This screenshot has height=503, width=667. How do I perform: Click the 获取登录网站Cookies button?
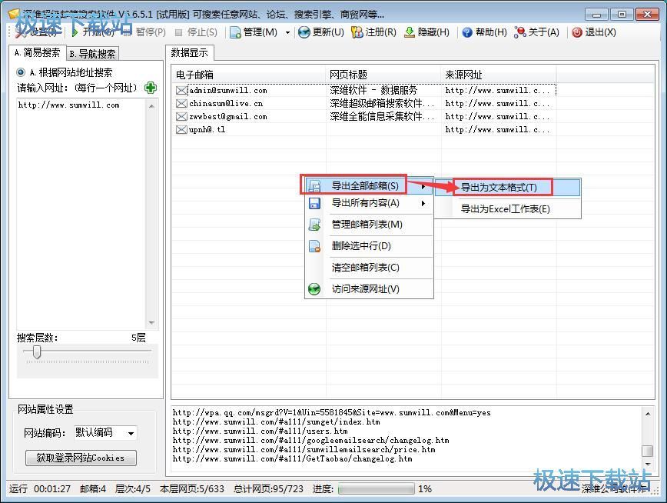(x=81, y=458)
